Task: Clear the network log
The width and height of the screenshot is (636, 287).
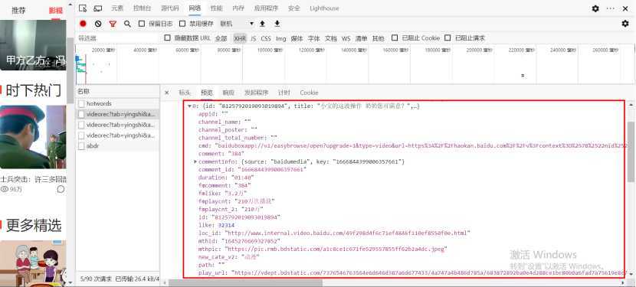Action: [98, 24]
